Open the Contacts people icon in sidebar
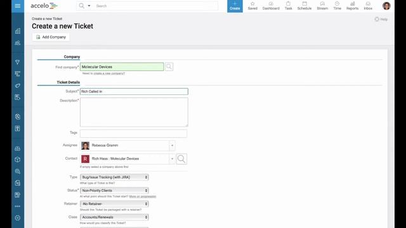Screen dimensions: 406x228 point(18,43)
